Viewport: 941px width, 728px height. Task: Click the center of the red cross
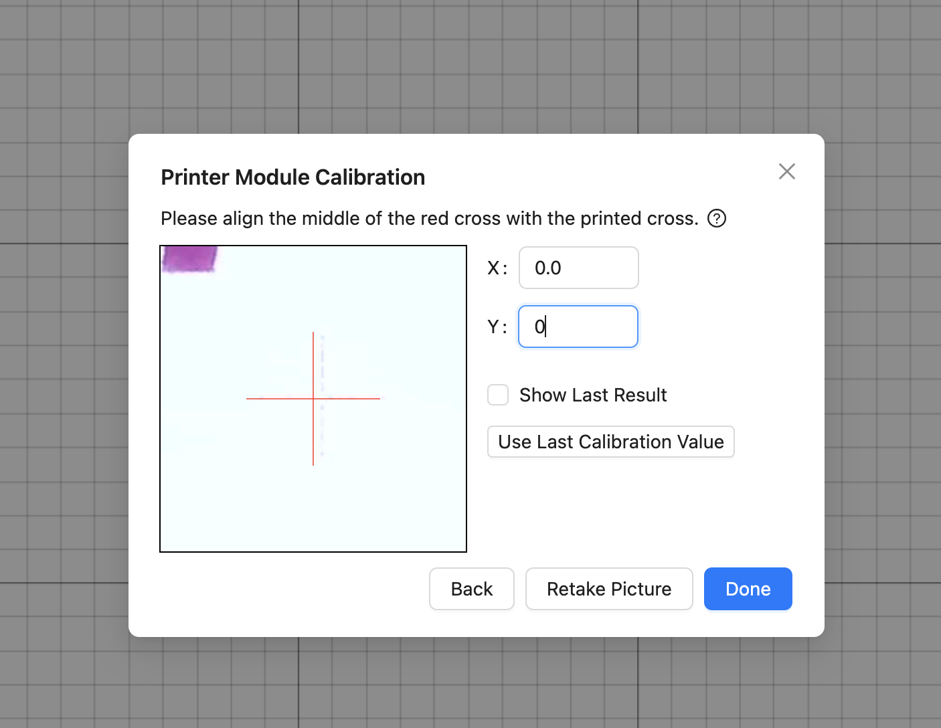(313, 399)
